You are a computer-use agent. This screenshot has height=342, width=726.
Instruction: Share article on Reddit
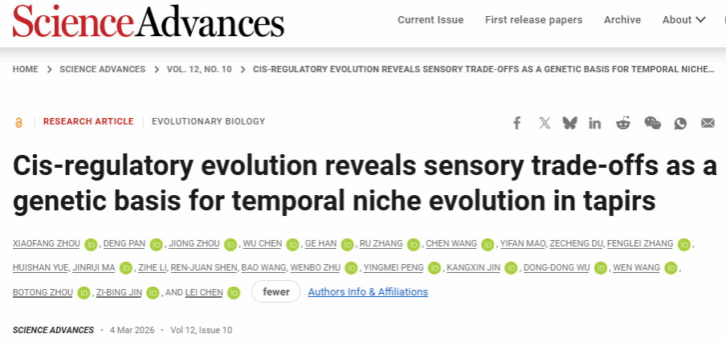pyautogui.click(x=623, y=123)
